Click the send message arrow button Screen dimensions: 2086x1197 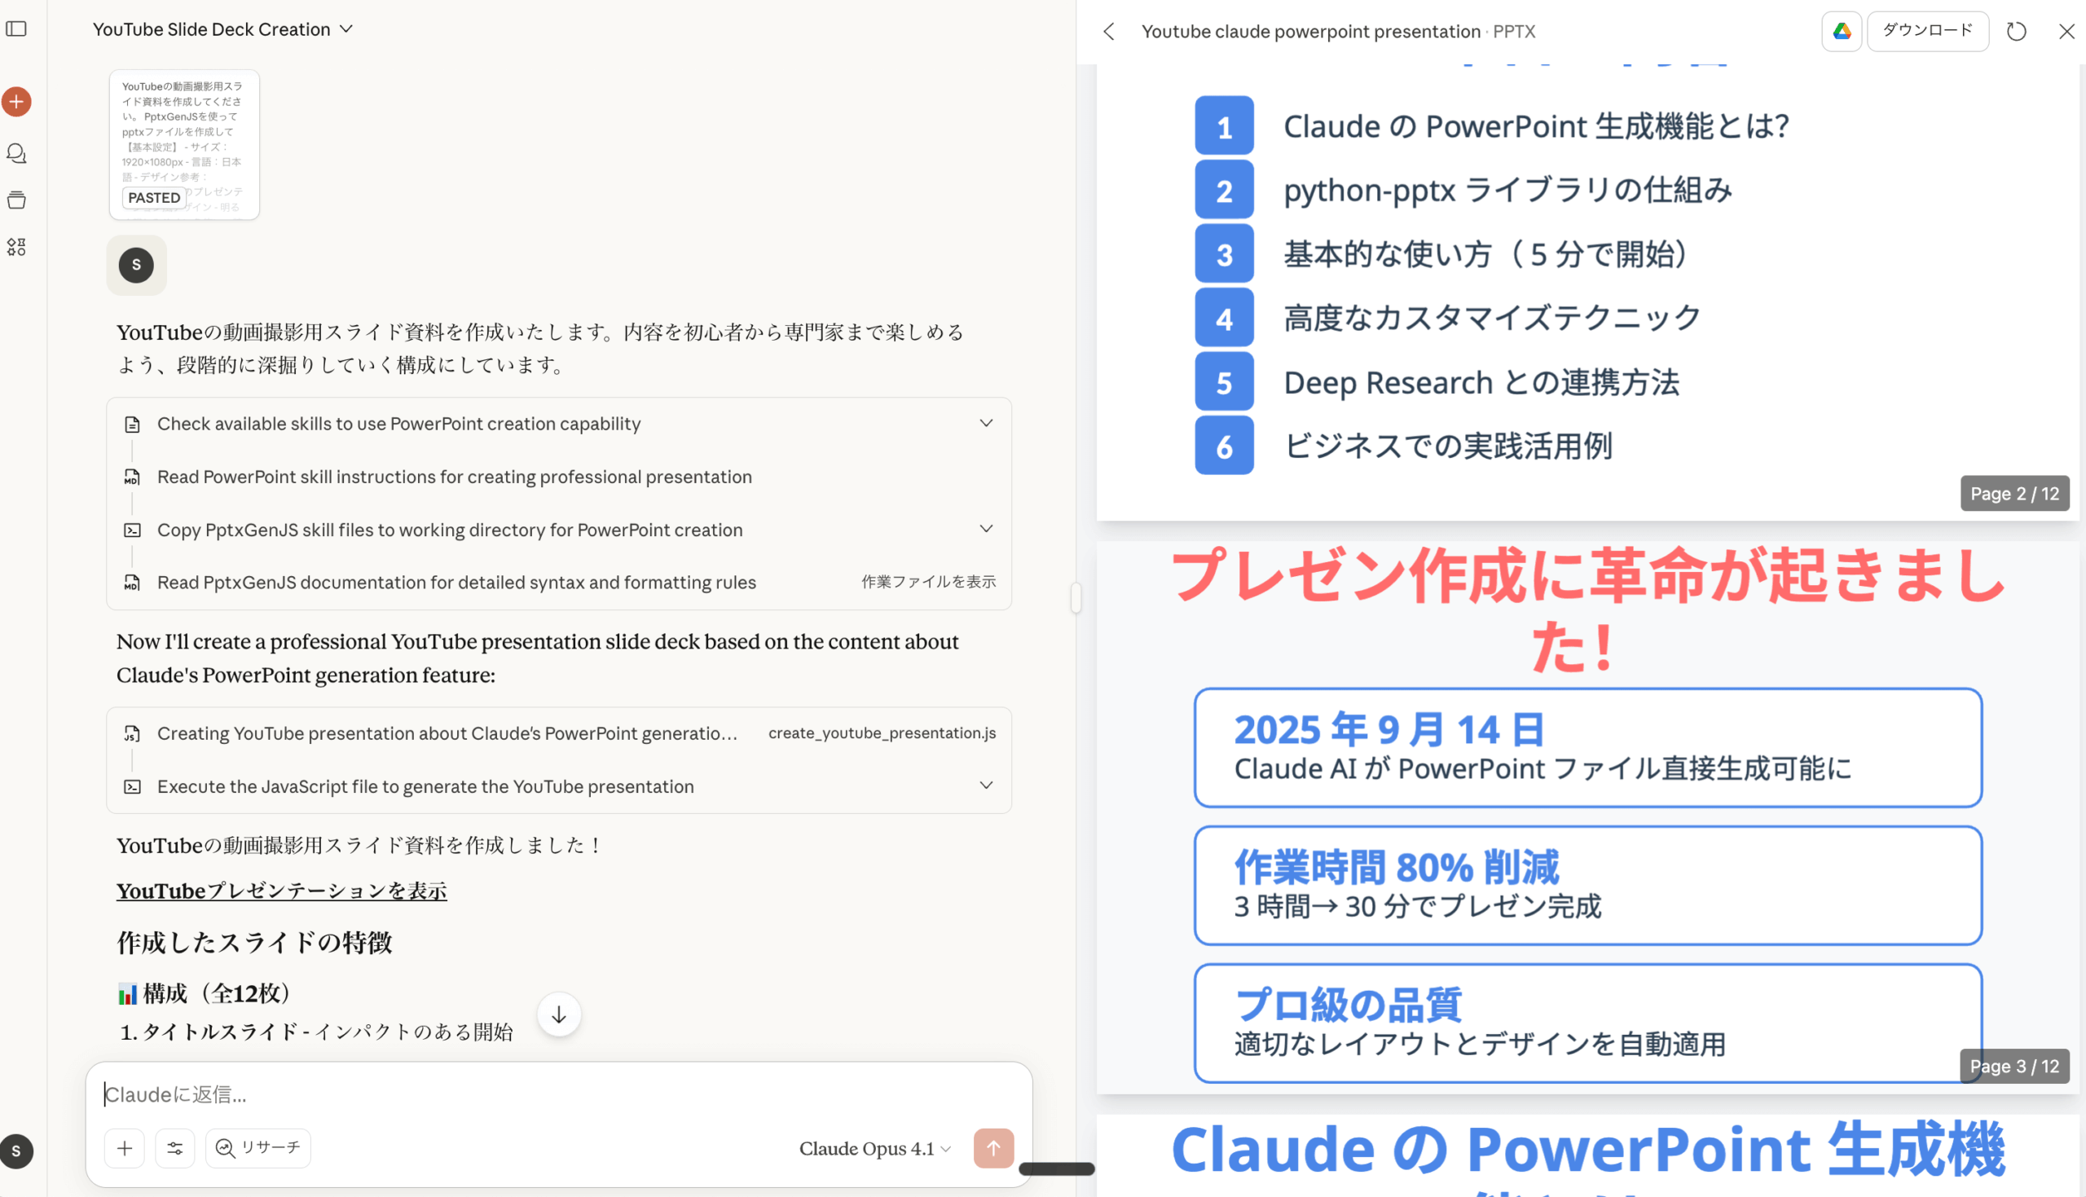(992, 1147)
